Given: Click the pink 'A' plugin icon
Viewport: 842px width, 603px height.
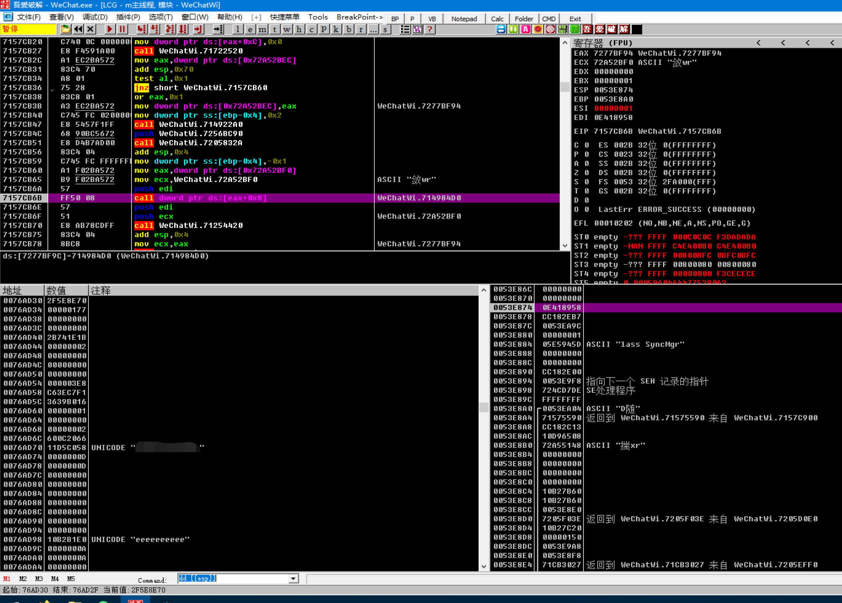Looking at the screenshot, I should coord(526,29).
